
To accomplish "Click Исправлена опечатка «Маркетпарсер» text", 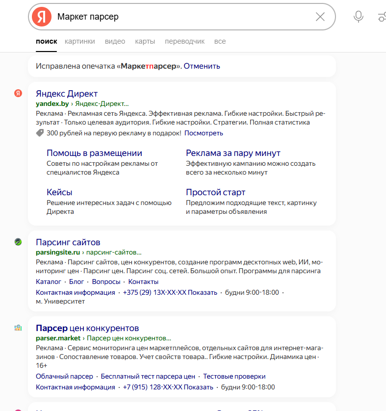I will [x=109, y=66].
